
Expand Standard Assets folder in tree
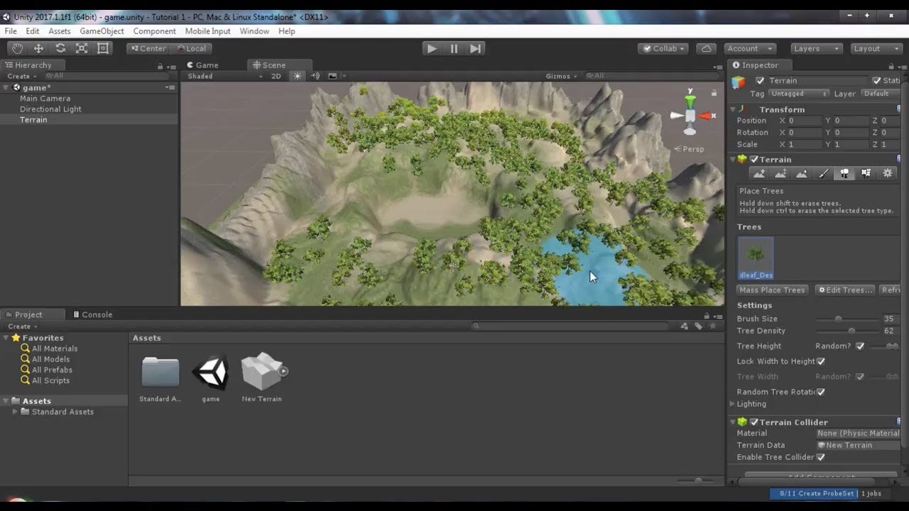[x=15, y=412]
